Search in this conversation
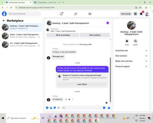Viewport: 153px width, 123px height. (136, 41)
